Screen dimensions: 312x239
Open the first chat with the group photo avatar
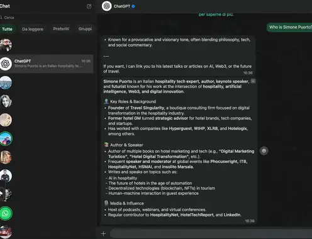6,45
